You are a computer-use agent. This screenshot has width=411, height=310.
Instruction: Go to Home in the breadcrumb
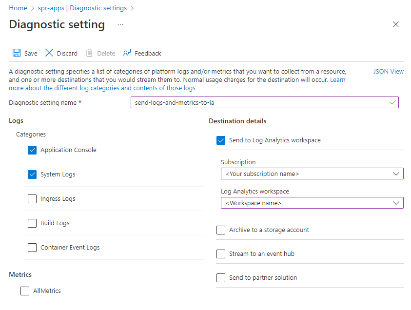(18, 8)
